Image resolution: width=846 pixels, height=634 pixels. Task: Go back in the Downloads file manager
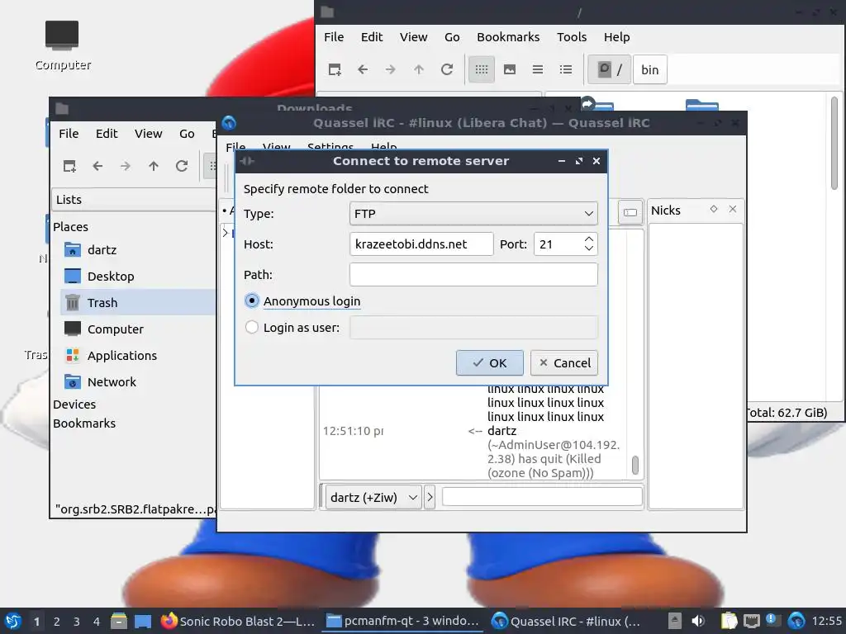pos(97,166)
